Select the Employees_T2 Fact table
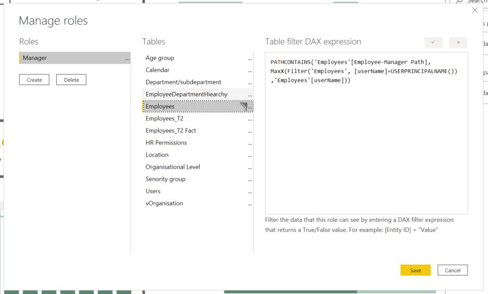The image size is (488, 294). tap(198, 130)
